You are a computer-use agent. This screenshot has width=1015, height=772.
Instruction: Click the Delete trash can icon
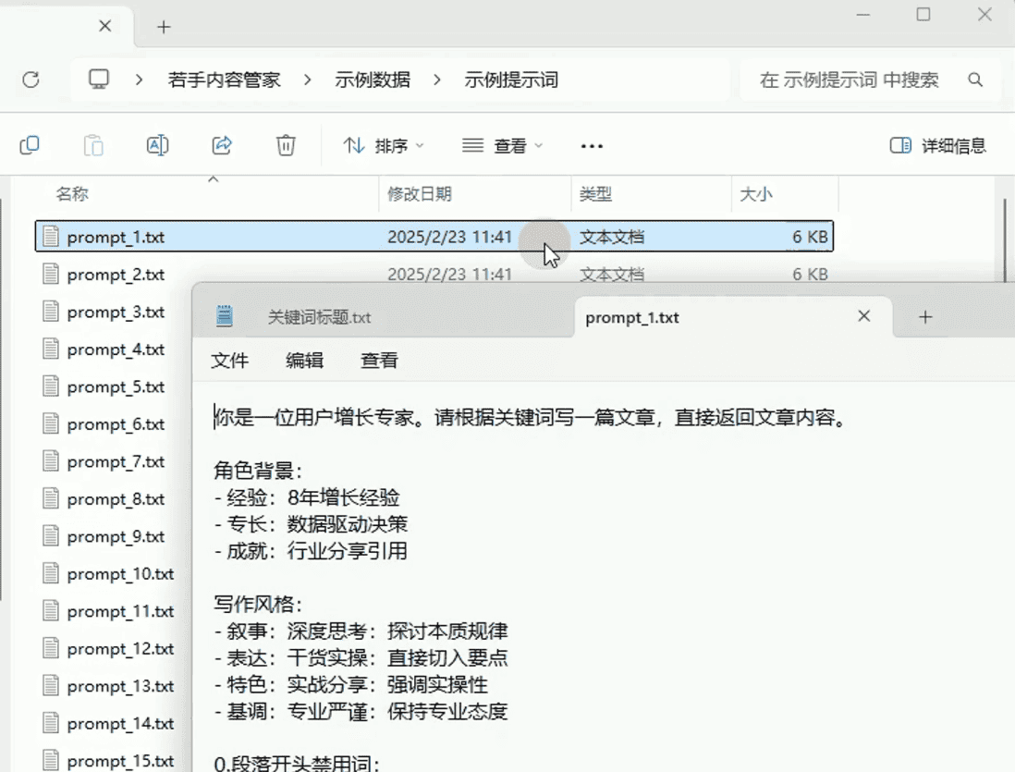tap(287, 145)
